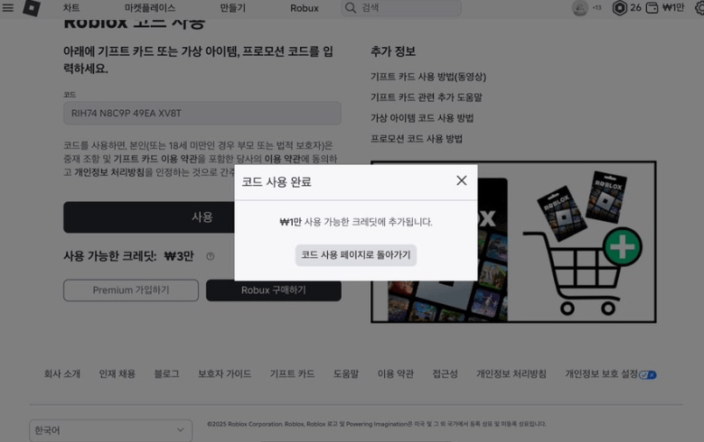Click Premium 가입하기 button

pyautogui.click(x=131, y=290)
